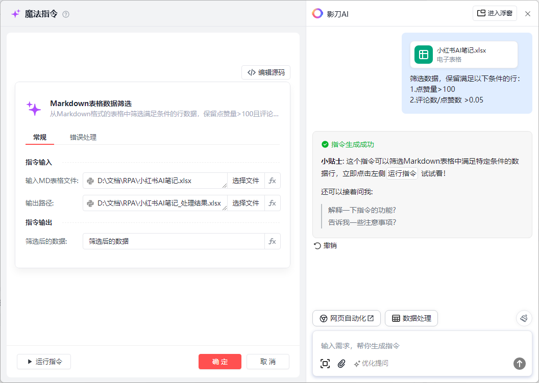Click the fx icon in the 输入MD表格文件 row
Viewport: 539px width, 383px height.
(x=272, y=181)
